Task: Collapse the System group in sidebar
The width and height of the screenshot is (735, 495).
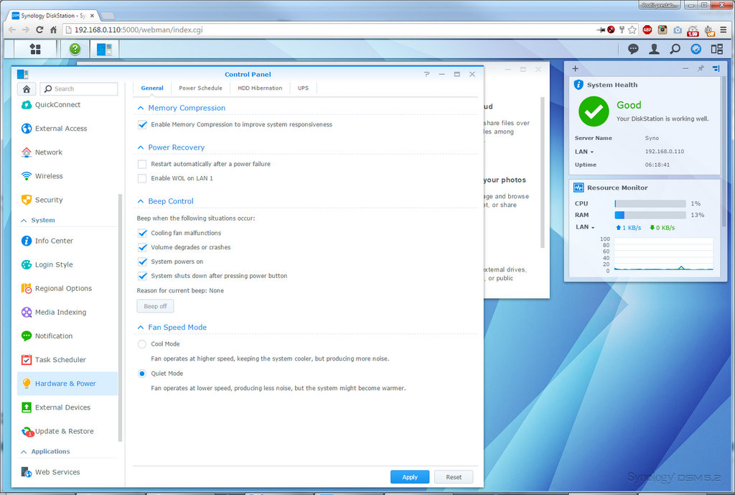Action: (x=24, y=221)
